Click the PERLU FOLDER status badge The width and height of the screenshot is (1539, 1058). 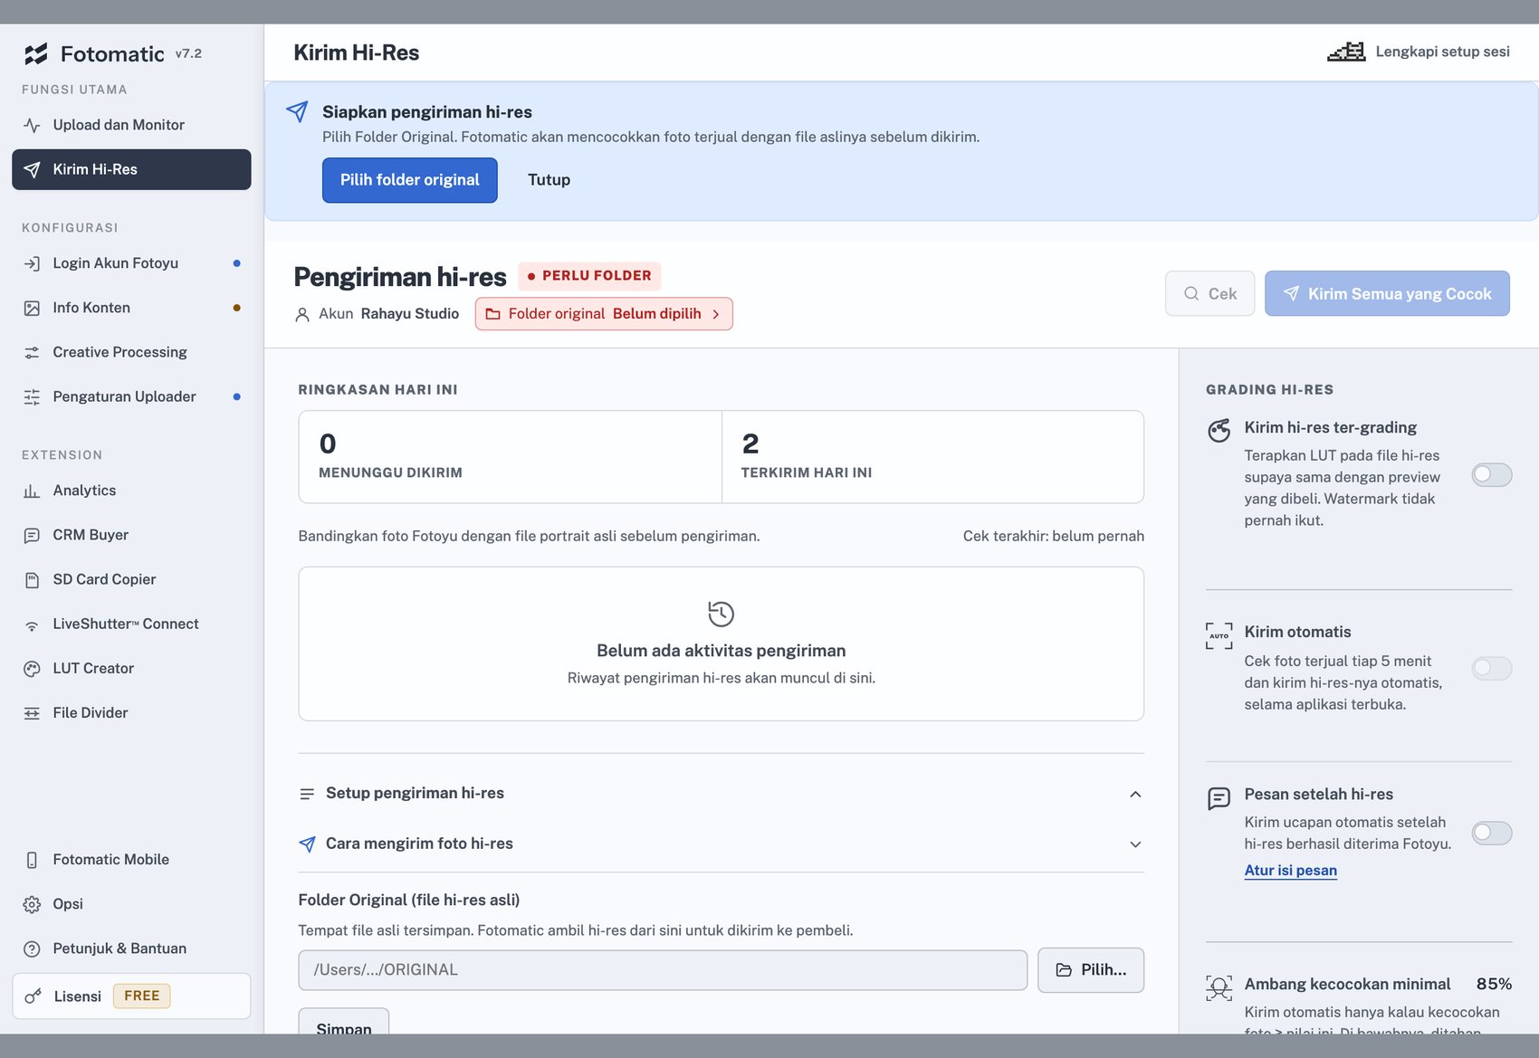[x=589, y=276]
